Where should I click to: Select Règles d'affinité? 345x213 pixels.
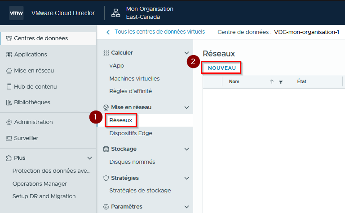(x=130, y=91)
